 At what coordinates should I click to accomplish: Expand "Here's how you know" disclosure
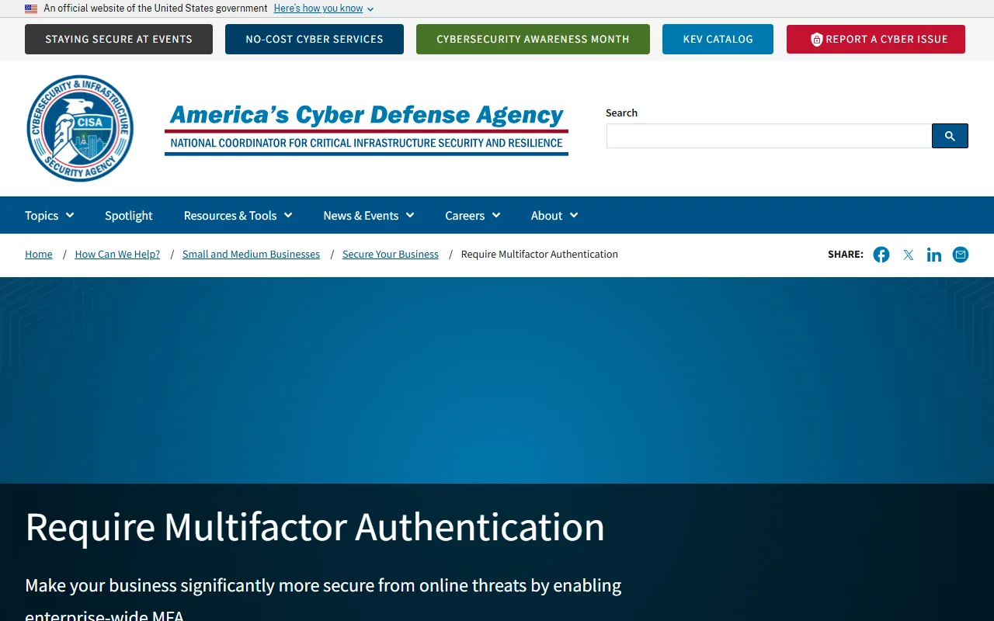point(324,9)
